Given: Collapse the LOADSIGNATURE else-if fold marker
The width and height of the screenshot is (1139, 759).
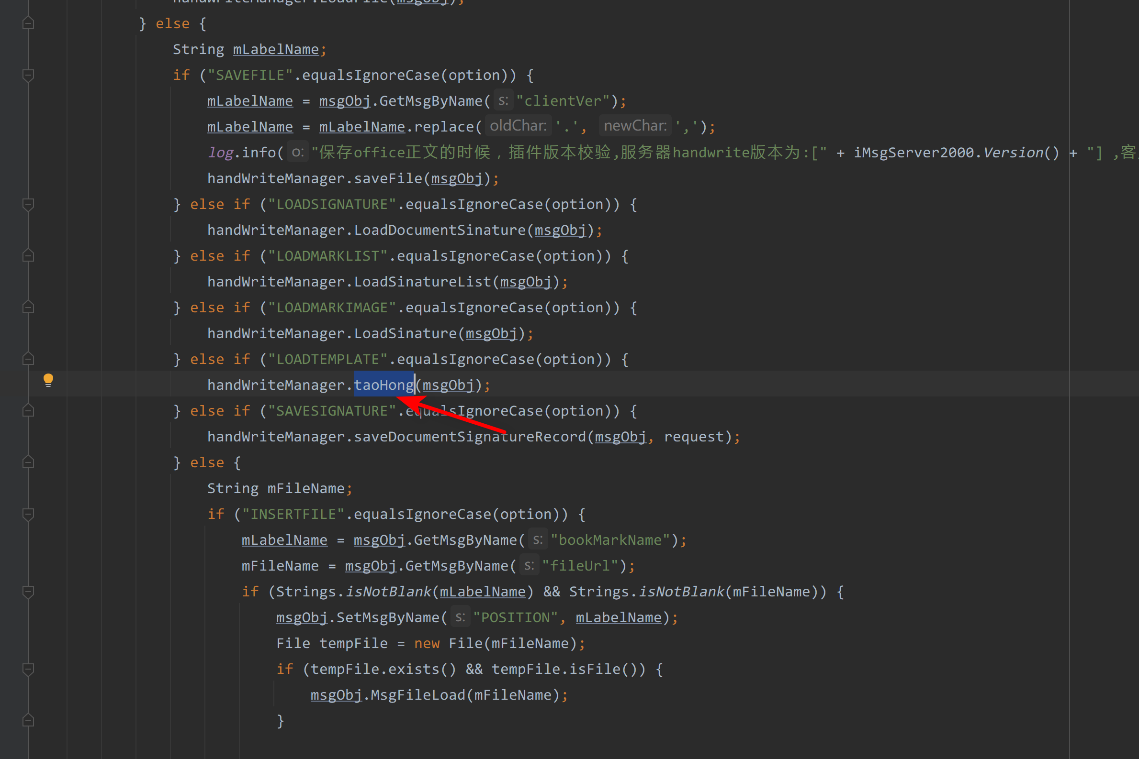Looking at the screenshot, I should point(28,204).
